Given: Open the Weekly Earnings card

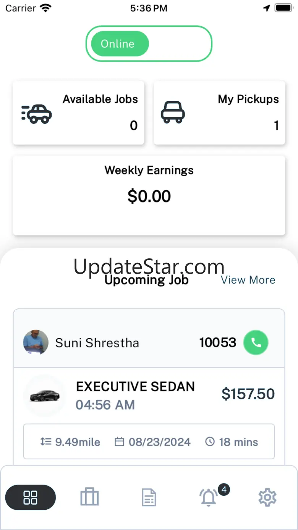Looking at the screenshot, I should pos(149,195).
